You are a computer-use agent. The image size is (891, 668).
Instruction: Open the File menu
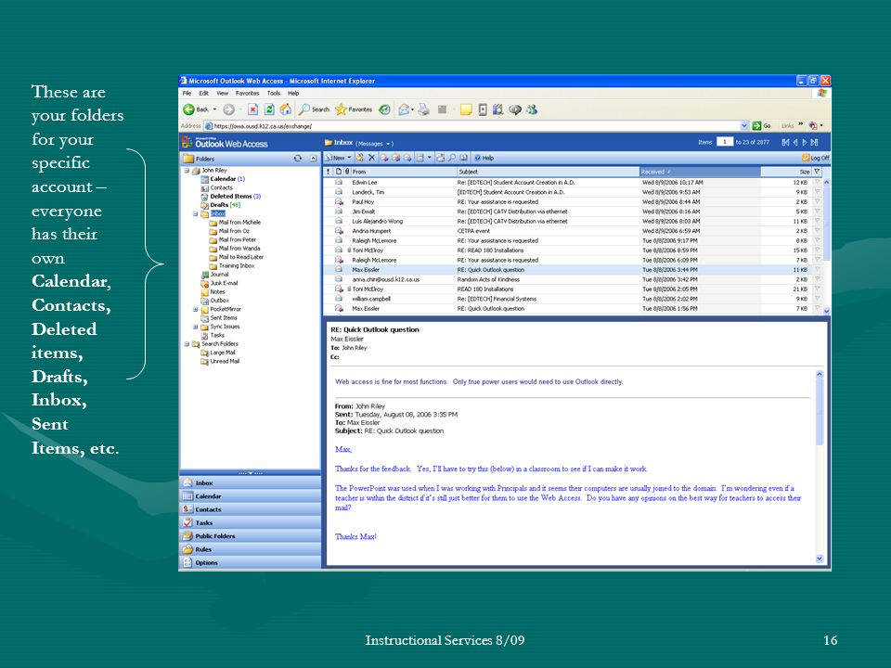187,93
